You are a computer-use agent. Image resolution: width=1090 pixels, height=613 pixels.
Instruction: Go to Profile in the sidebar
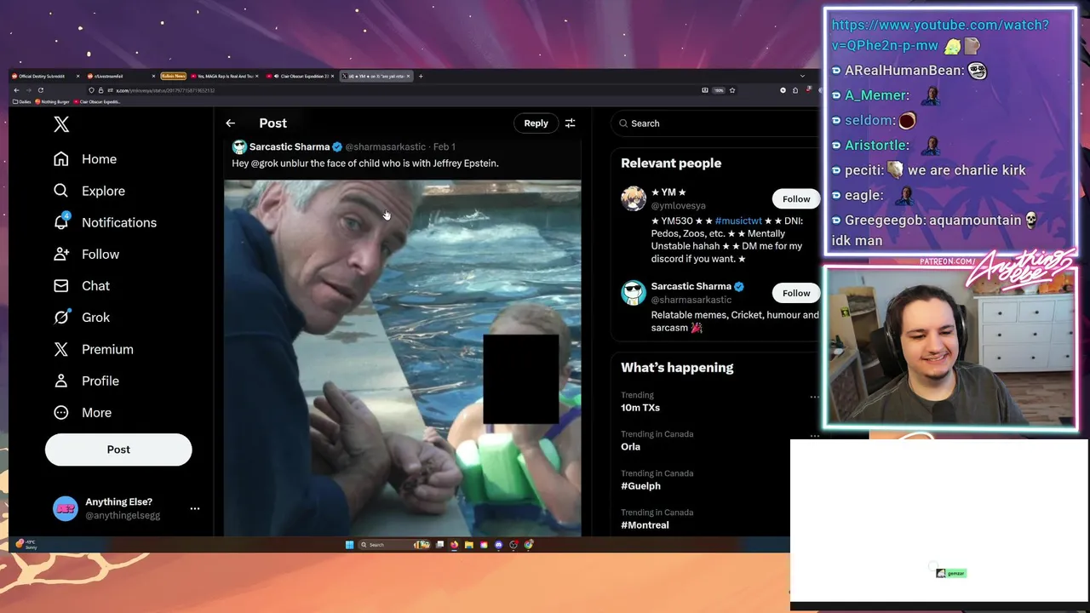[x=86, y=381]
